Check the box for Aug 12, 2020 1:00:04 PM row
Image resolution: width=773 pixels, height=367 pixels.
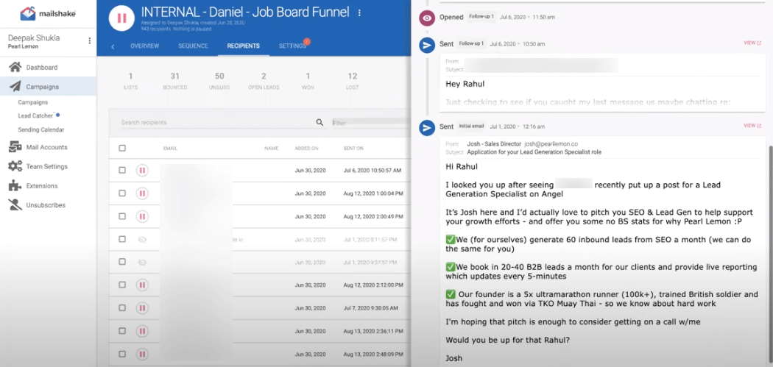point(122,193)
